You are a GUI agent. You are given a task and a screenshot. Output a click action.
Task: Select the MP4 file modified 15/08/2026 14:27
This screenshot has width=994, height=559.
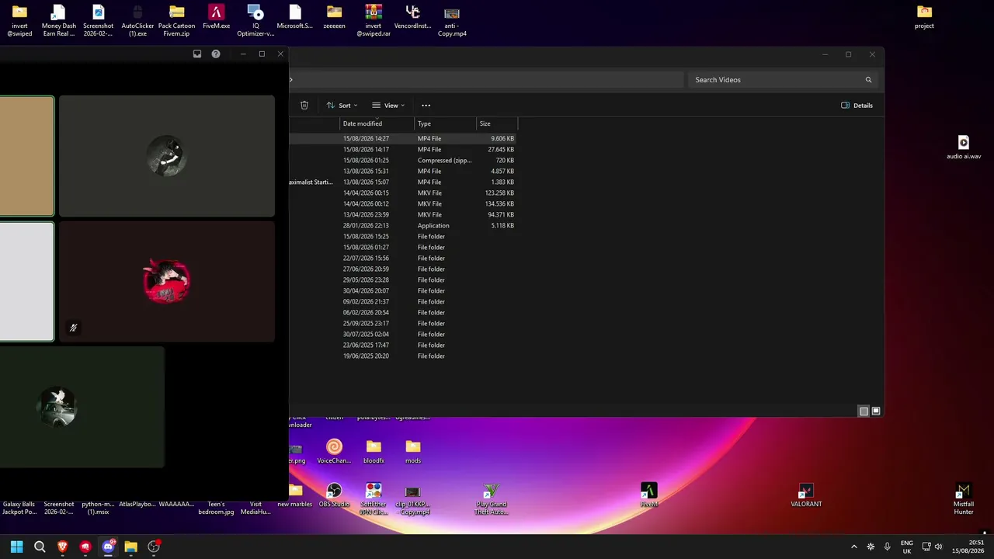pos(402,138)
